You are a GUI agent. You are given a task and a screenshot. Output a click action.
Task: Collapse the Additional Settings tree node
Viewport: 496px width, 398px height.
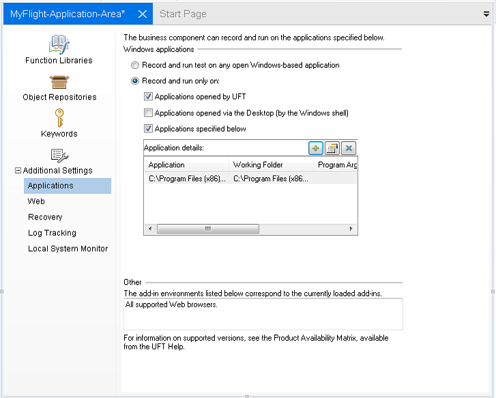coord(18,171)
